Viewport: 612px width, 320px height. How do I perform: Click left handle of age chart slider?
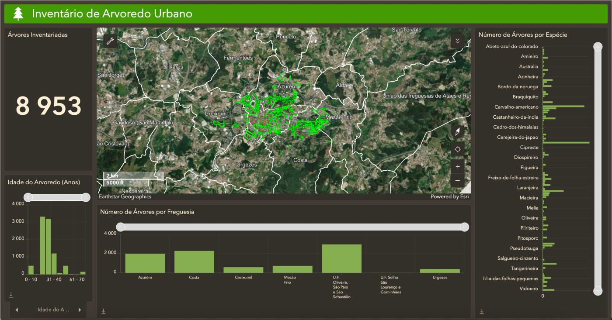point(28,197)
